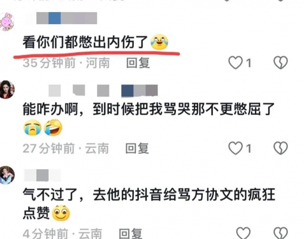Image resolution: width=304 pixels, height=239 pixels.
Task: Dislike the 4分钟前 云南 comment
Action: tap(281, 233)
